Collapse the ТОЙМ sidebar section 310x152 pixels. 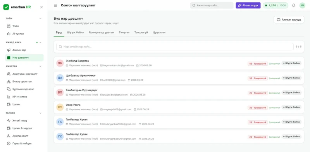click(40, 19)
